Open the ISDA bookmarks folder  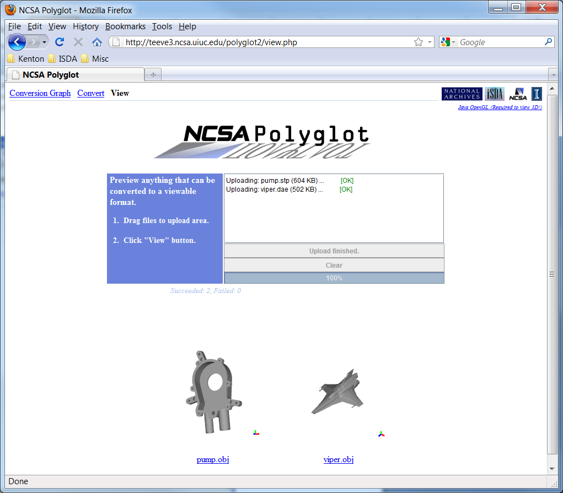tap(63, 59)
